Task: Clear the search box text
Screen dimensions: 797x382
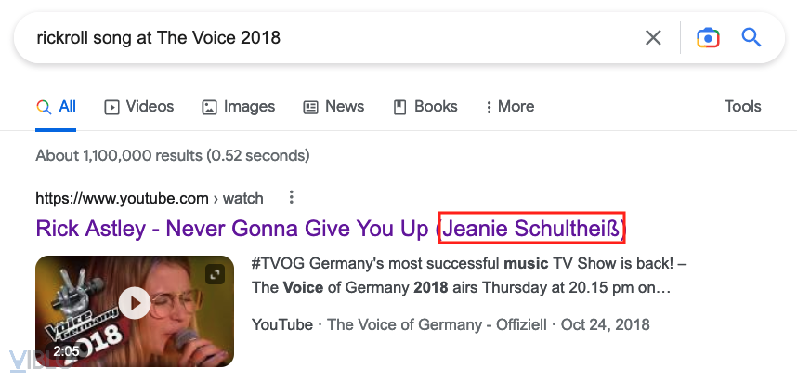Action: [653, 37]
